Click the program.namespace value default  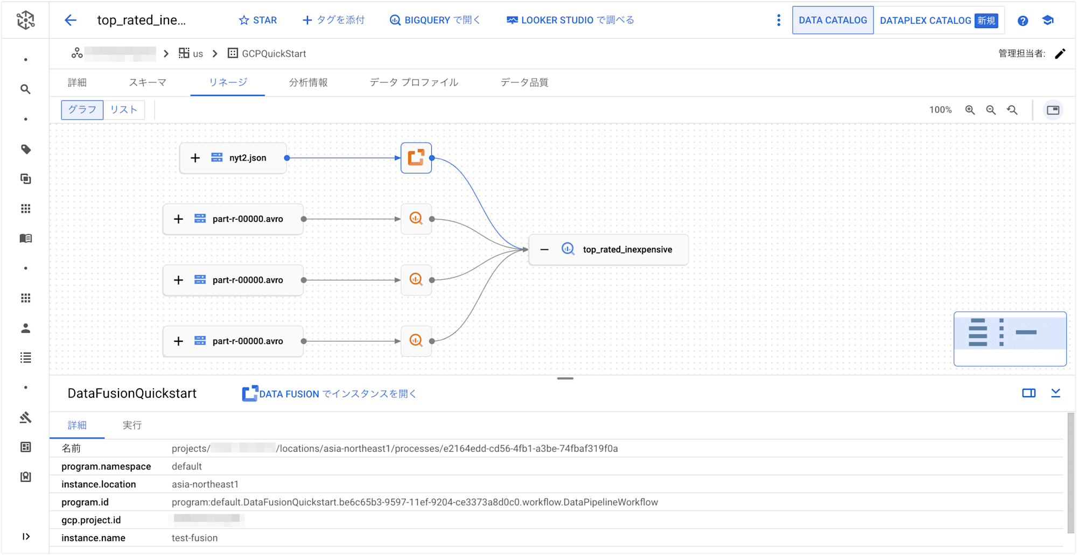point(187,467)
